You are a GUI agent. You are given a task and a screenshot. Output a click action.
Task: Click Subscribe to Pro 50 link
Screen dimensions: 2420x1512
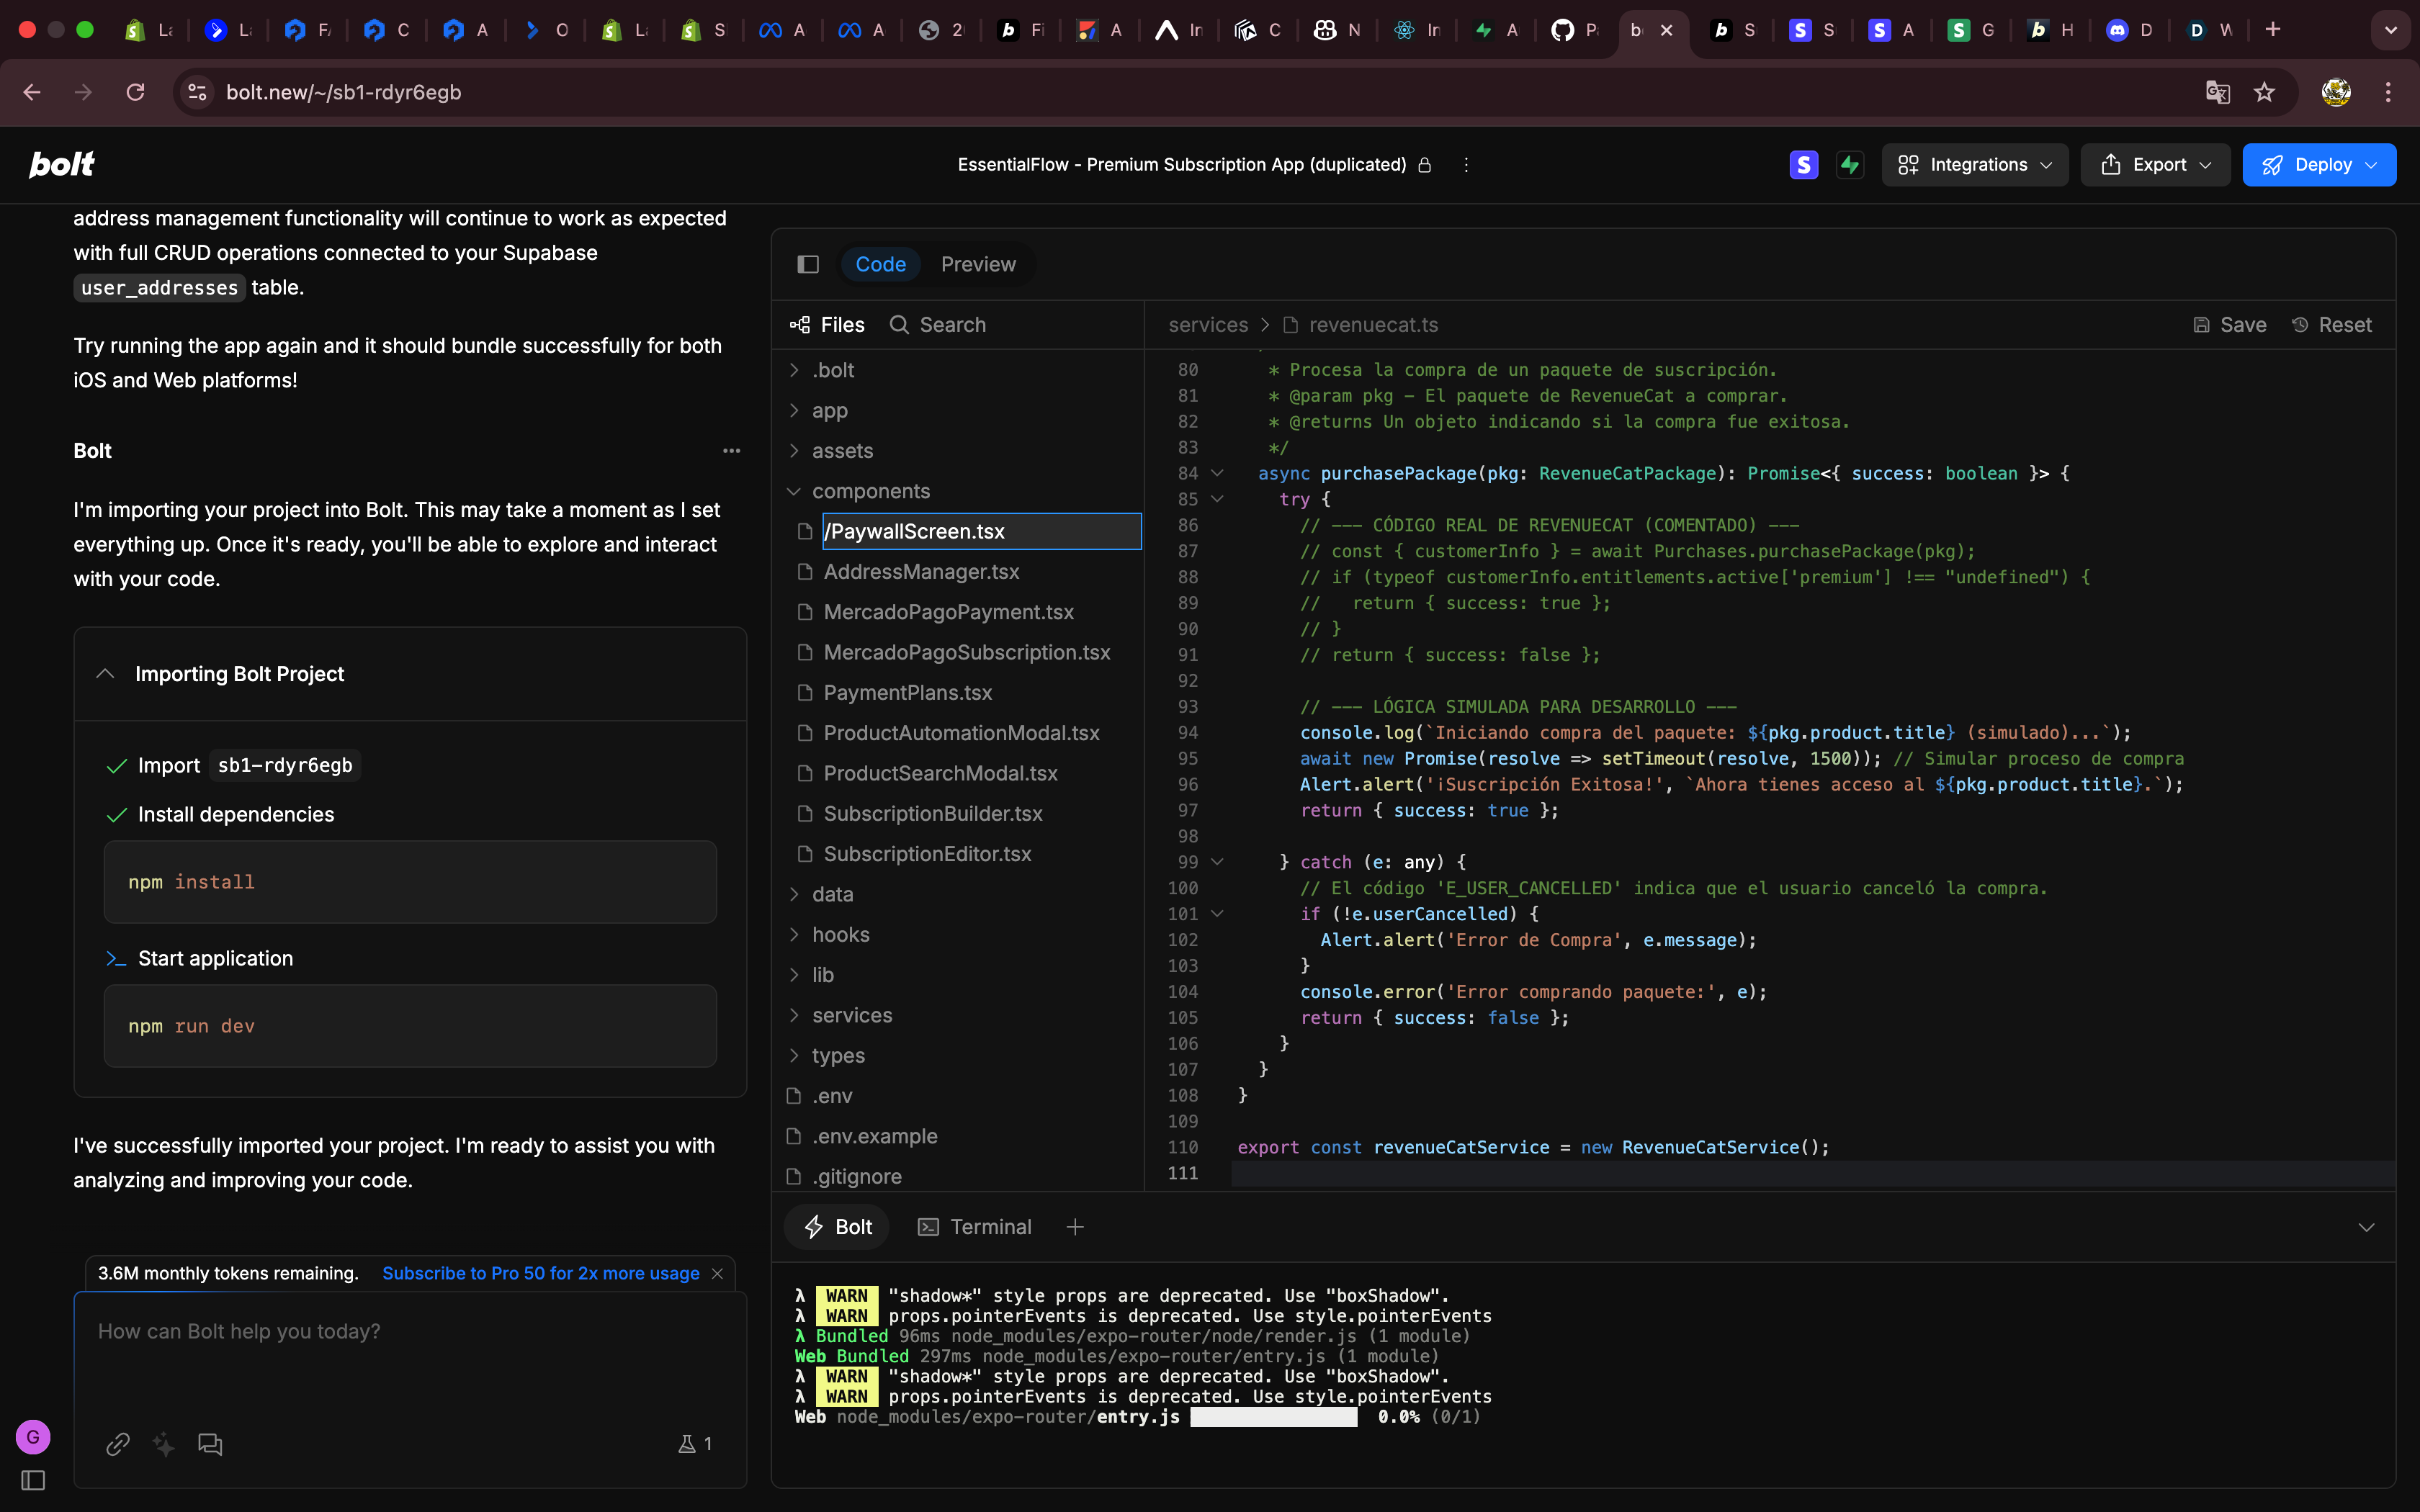540,1273
